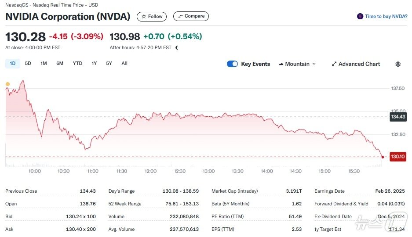Open chart settings gear icon
Screen dimensions: 412x237
[398, 64]
